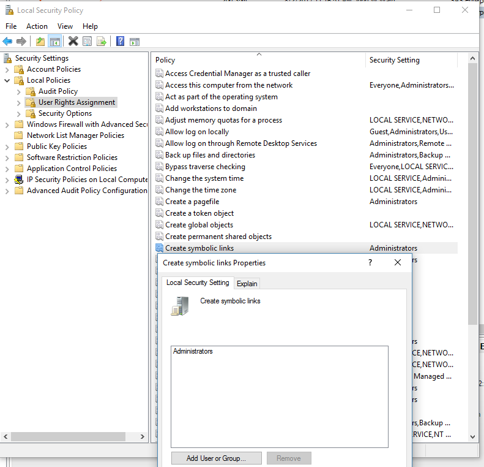Collapse the Local Policies tree node

pos(7,80)
